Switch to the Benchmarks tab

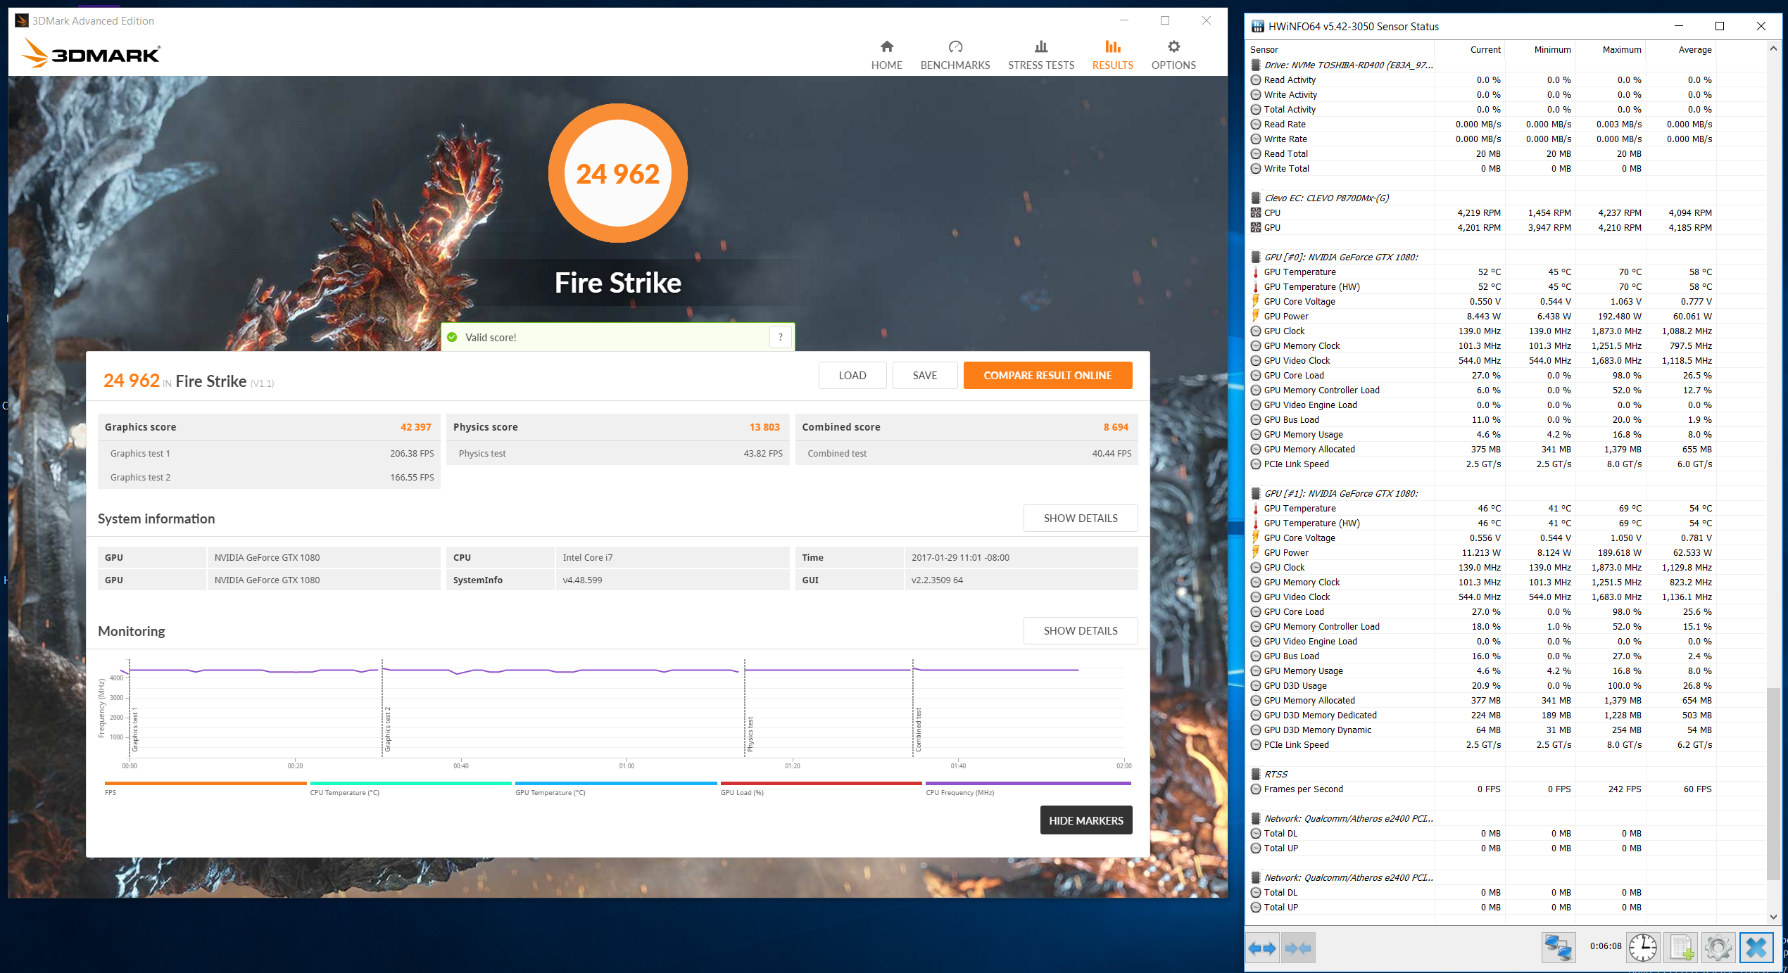pyautogui.click(x=955, y=54)
